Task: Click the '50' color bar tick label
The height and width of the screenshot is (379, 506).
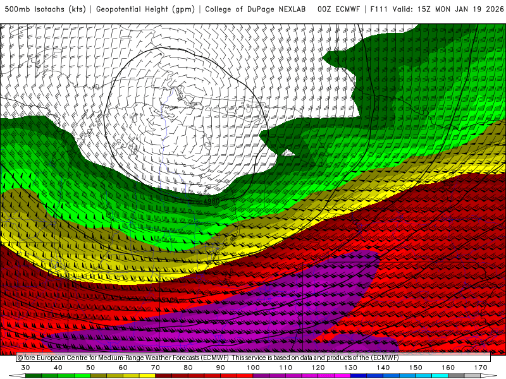Action: click(x=90, y=368)
